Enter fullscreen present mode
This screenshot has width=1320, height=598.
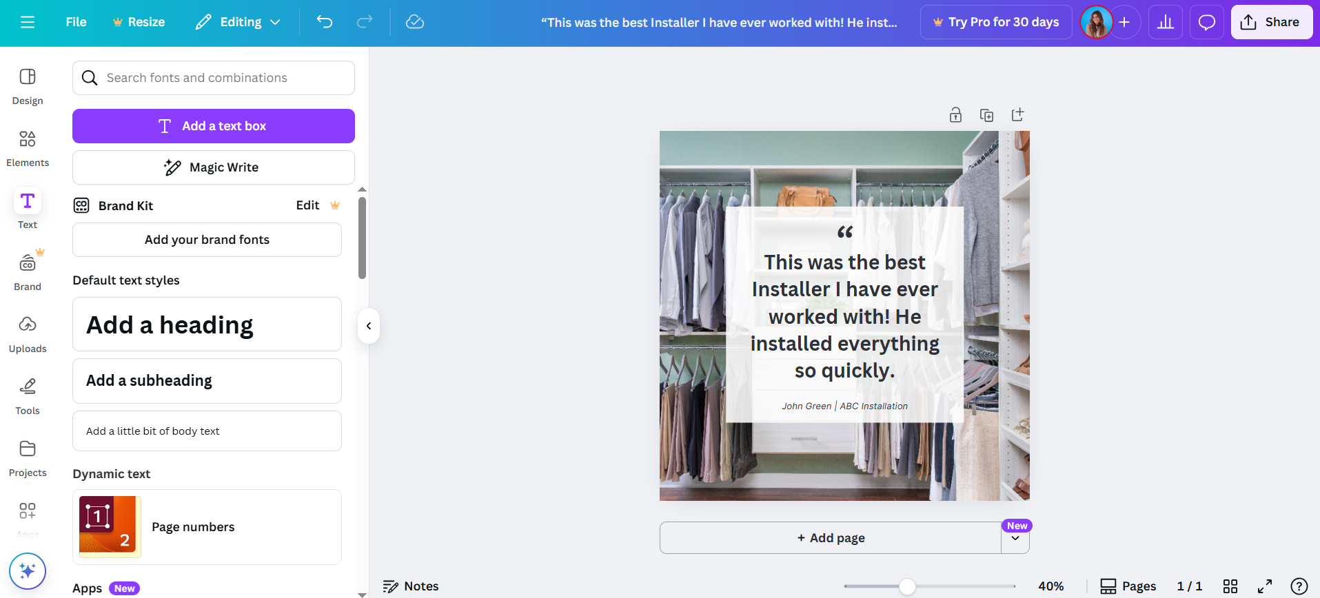click(x=1265, y=586)
